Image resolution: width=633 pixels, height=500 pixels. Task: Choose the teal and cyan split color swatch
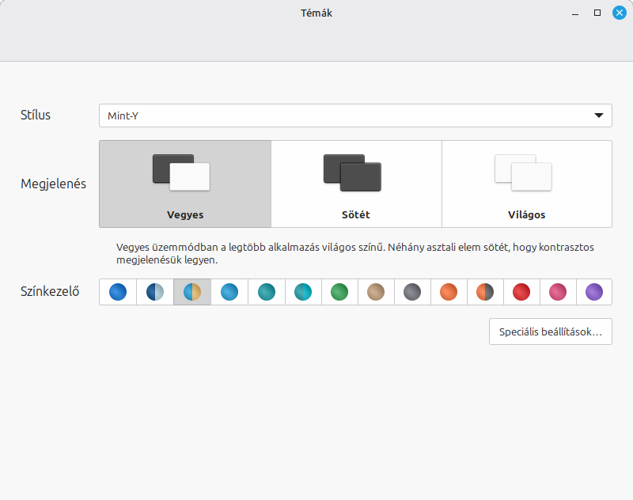pos(303,292)
